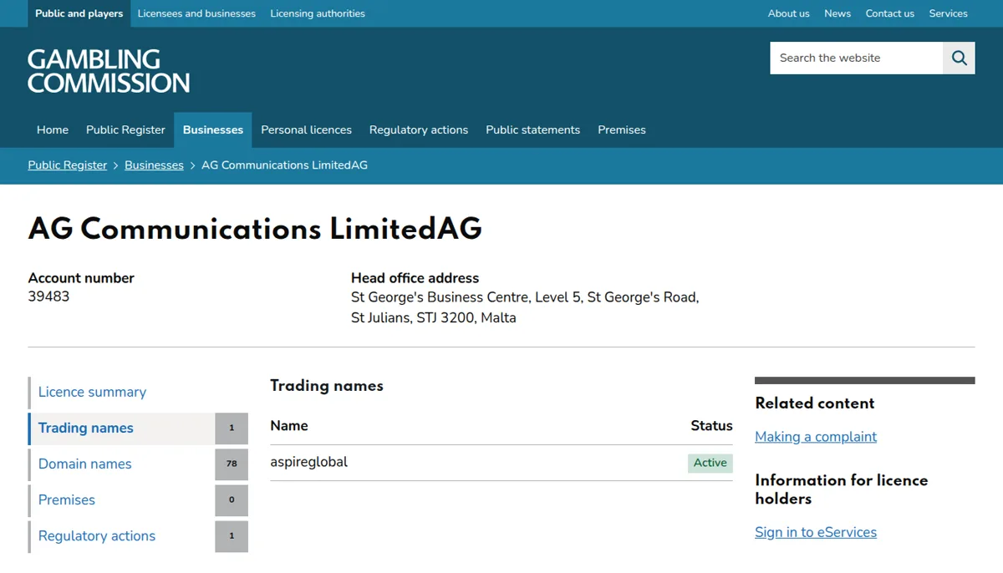Follow Businesses breadcrumb link
Screen dimensions: 1003x573
154,165
